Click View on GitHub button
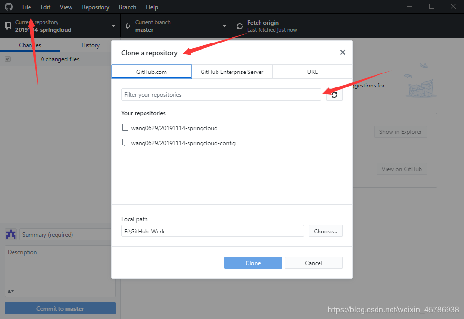This screenshot has width=464, height=319. (x=402, y=169)
